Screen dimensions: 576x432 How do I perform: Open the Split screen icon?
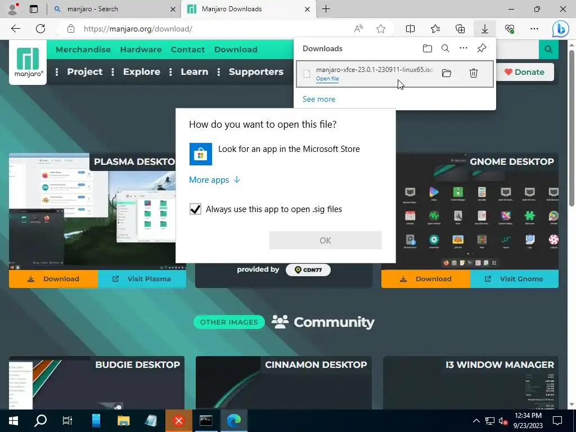point(410,29)
